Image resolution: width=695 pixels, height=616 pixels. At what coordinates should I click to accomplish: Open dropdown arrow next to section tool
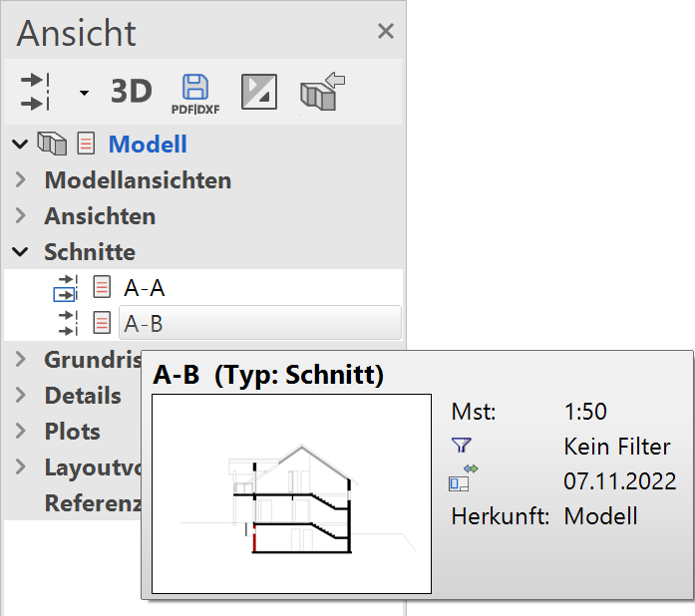pyautogui.click(x=84, y=93)
